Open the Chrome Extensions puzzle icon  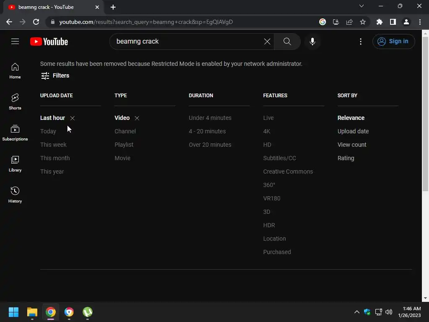[379, 22]
